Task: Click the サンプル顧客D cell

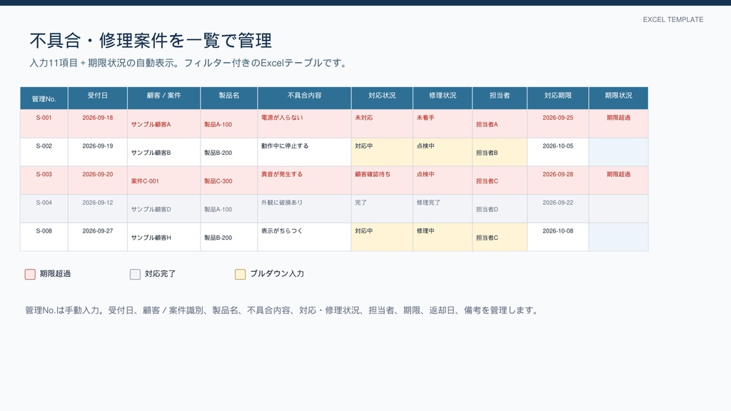Action: point(163,209)
